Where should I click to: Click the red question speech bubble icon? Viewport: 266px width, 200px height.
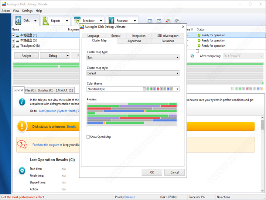22,144
